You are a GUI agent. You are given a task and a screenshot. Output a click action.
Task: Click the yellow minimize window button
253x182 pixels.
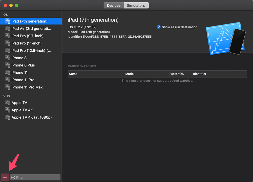11,5
